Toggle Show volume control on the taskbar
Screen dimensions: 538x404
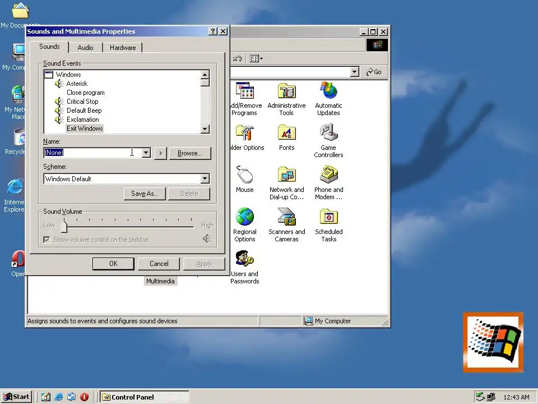(47, 240)
